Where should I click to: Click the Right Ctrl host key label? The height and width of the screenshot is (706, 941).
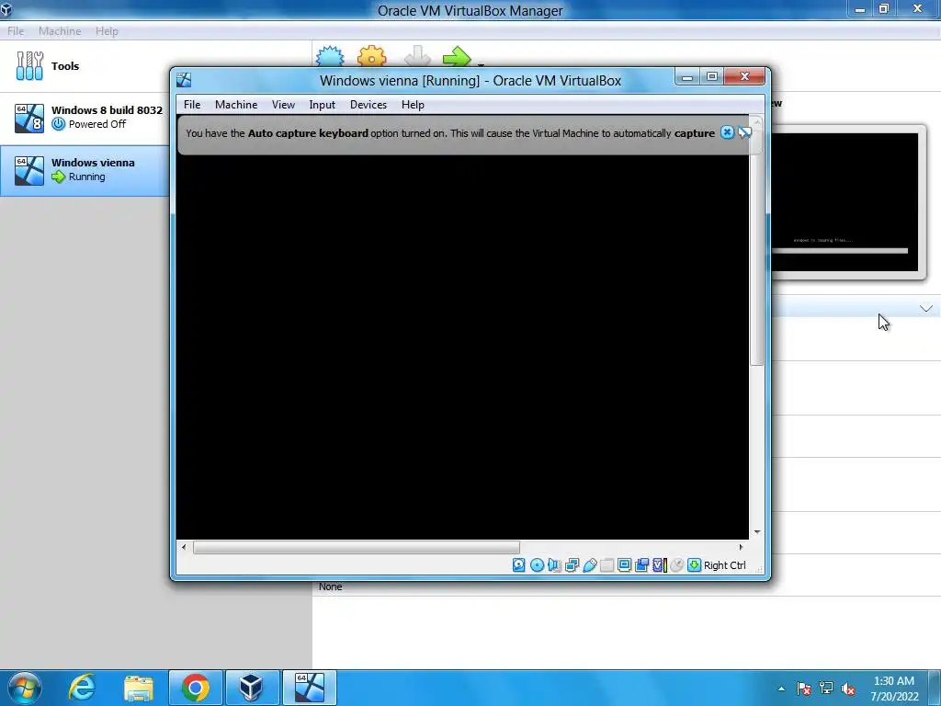724,565
